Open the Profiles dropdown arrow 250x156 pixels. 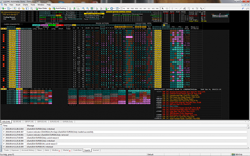[11, 8]
